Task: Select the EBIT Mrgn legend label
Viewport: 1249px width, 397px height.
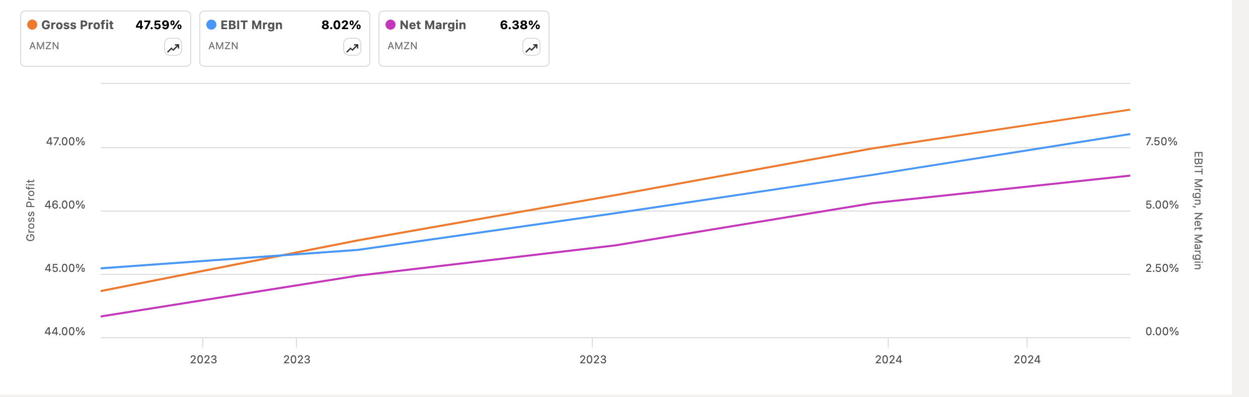Action: [x=252, y=25]
